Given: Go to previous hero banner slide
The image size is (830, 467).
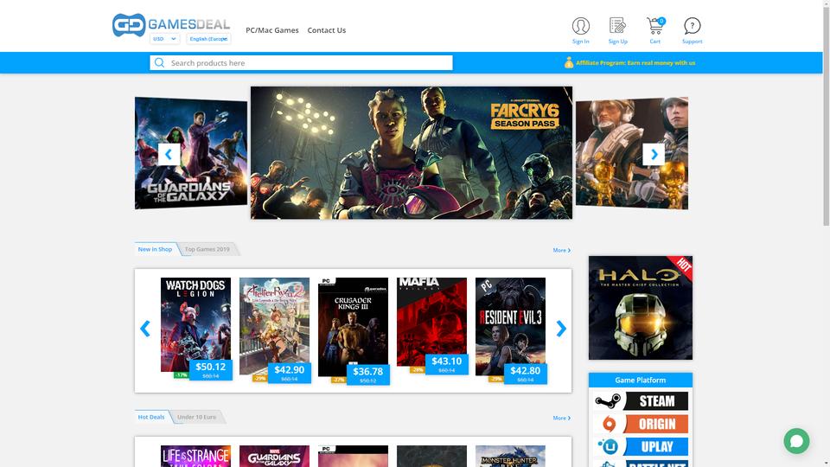Looking at the screenshot, I should 169,154.
